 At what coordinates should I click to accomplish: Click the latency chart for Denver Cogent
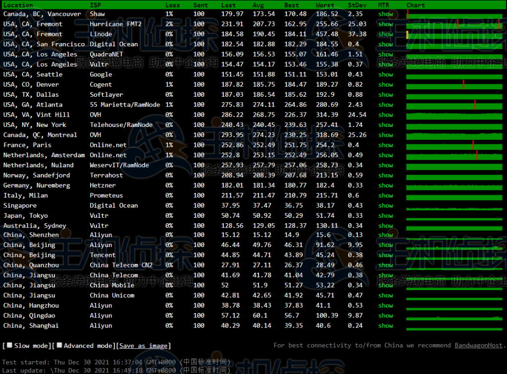pyautogui.click(x=454, y=84)
